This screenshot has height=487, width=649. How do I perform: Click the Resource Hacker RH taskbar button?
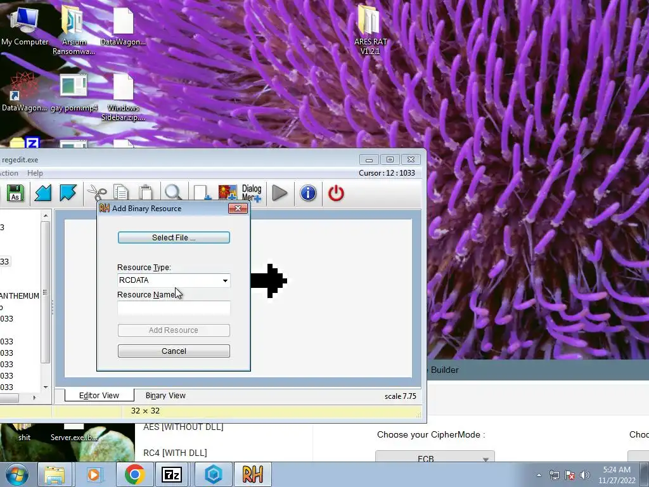[x=252, y=474]
